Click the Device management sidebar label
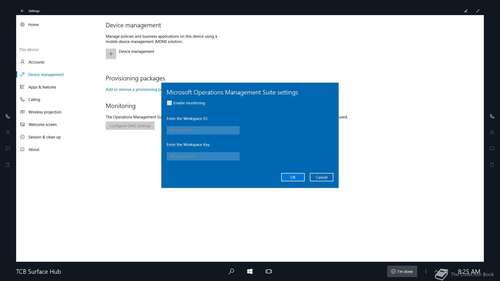Screen dimensions: 500x281 [46, 74]
